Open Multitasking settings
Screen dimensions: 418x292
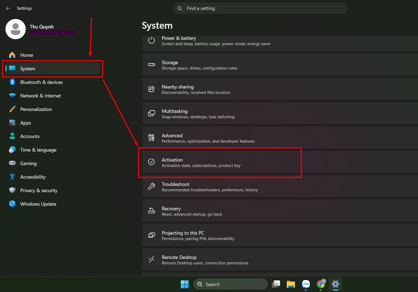coord(280,113)
